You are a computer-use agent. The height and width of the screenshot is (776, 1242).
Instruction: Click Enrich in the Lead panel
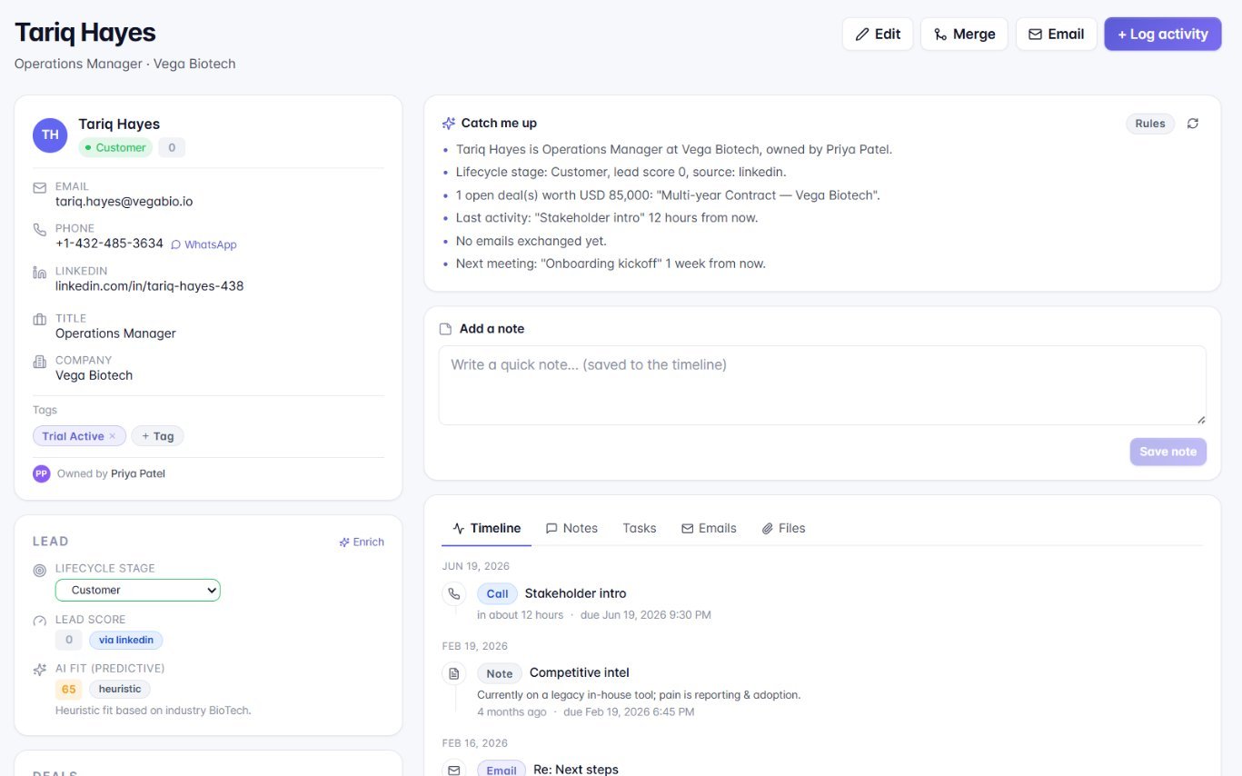[x=362, y=542]
